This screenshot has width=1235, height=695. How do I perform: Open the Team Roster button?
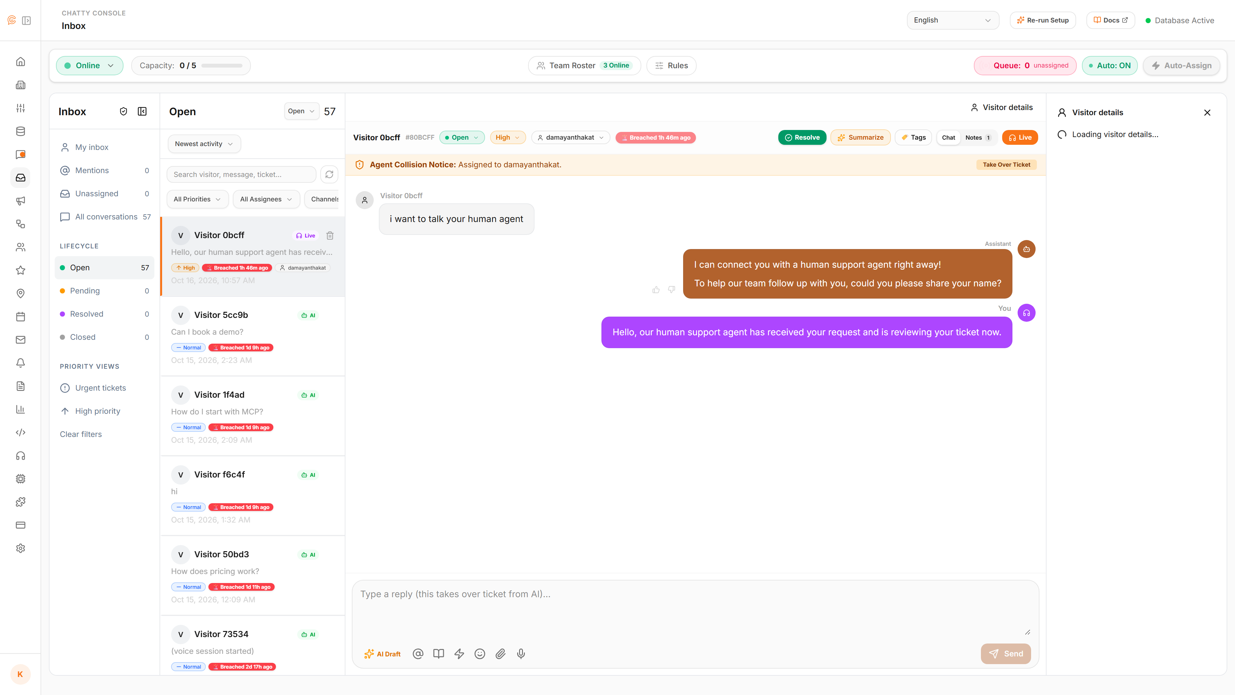click(584, 66)
